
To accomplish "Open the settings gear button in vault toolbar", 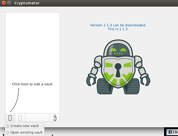I will pyautogui.click(x=55, y=118).
